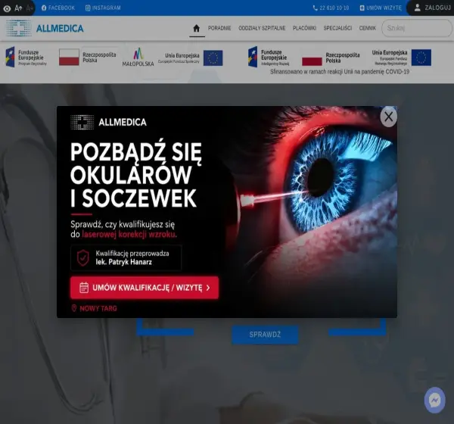
Task: Open the Allmedica logo in header
Action: [45, 29]
